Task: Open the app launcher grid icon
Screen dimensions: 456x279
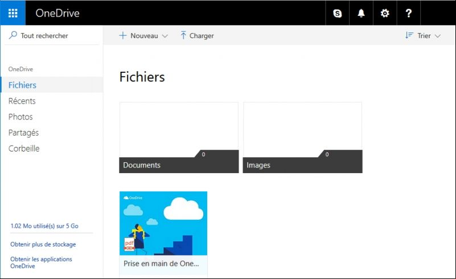Action: (13, 13)
